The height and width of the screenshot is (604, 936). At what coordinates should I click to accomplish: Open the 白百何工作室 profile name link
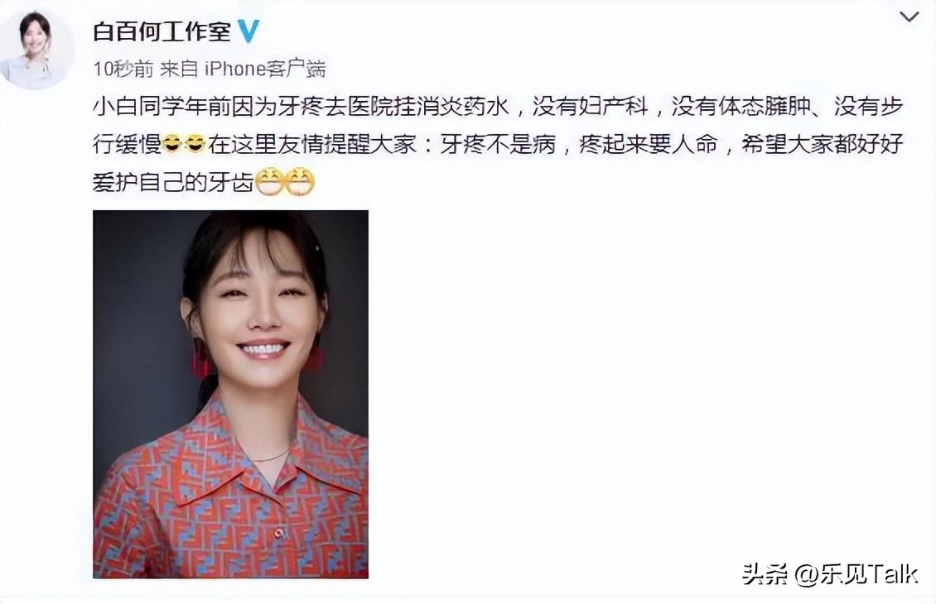[162, 31]
